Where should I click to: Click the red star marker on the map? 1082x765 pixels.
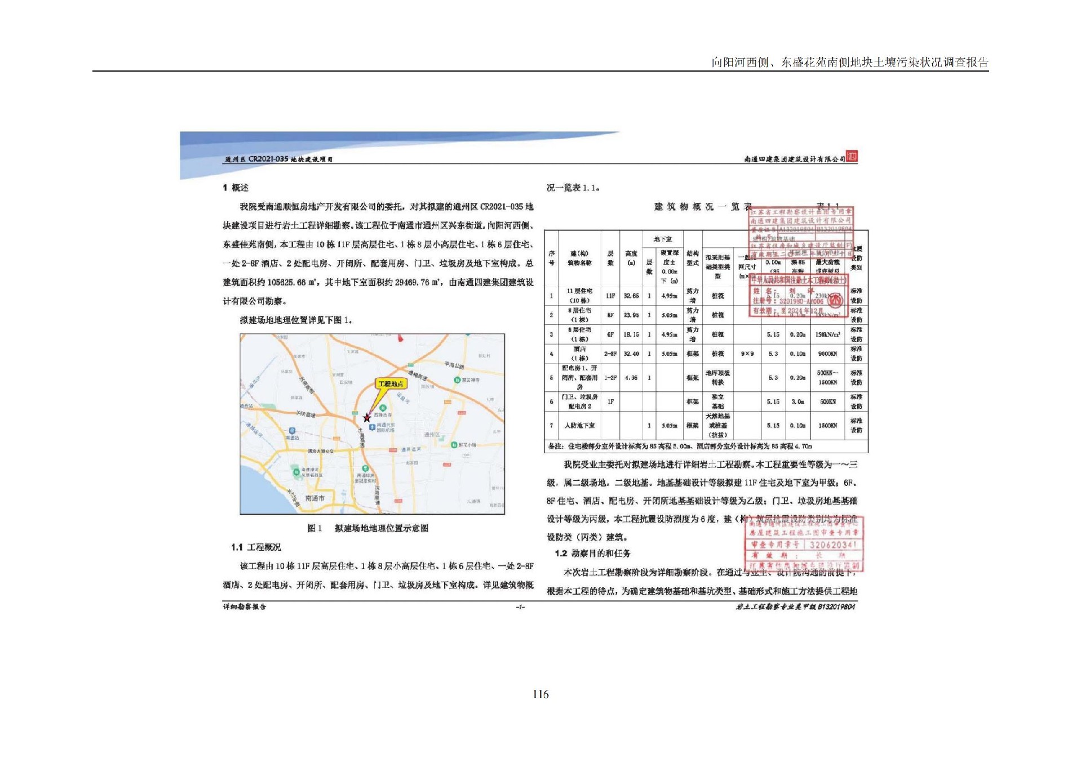click(367, 418)
